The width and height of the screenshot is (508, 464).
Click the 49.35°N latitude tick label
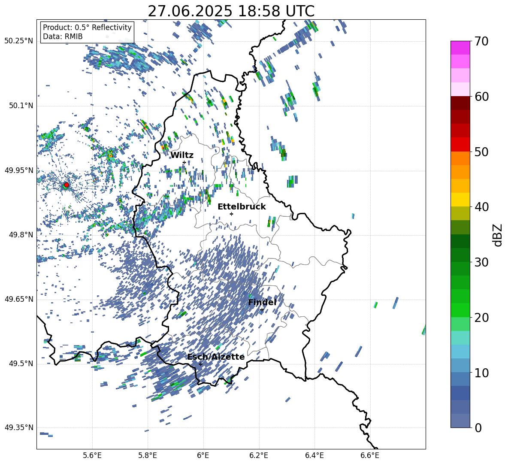[19, 428]
